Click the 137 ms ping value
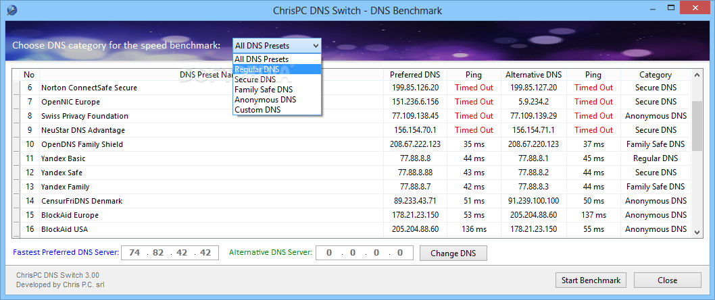Image resolution: width=715 pixels, height=300 pixels. click(593, 215)
